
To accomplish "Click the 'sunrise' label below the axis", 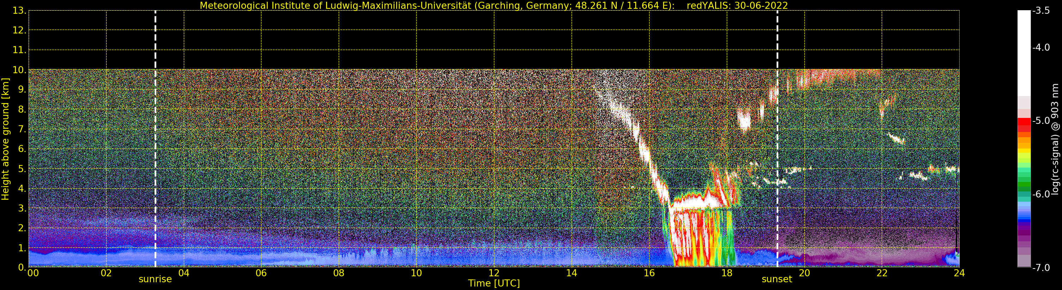I will [x=155, y=279].
